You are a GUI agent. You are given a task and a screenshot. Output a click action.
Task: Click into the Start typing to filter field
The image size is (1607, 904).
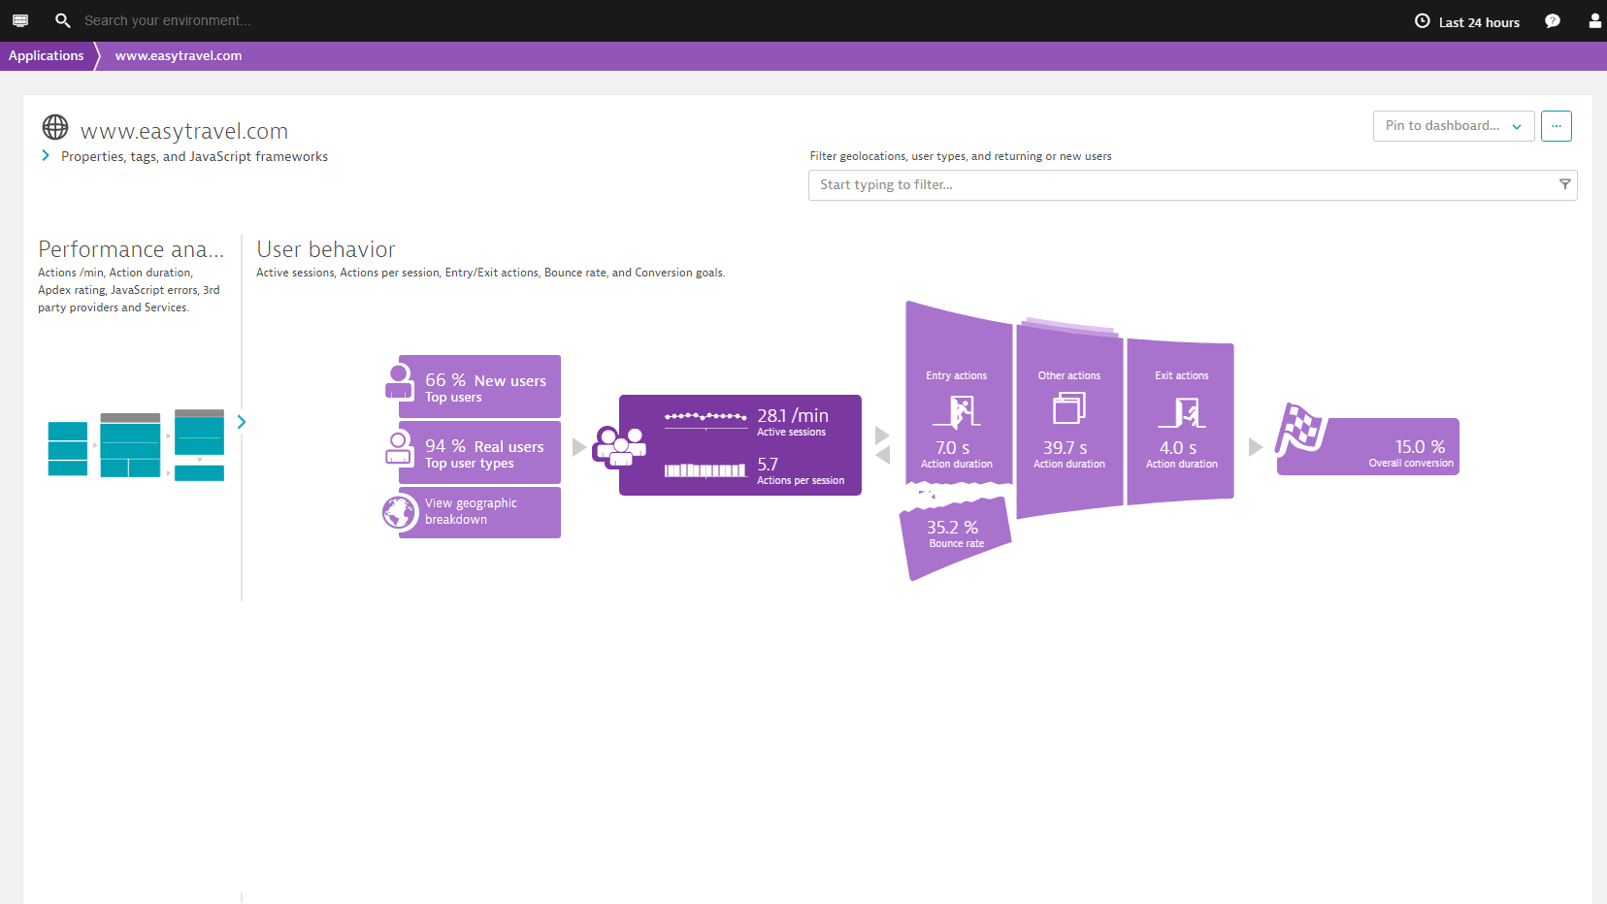1193,185
